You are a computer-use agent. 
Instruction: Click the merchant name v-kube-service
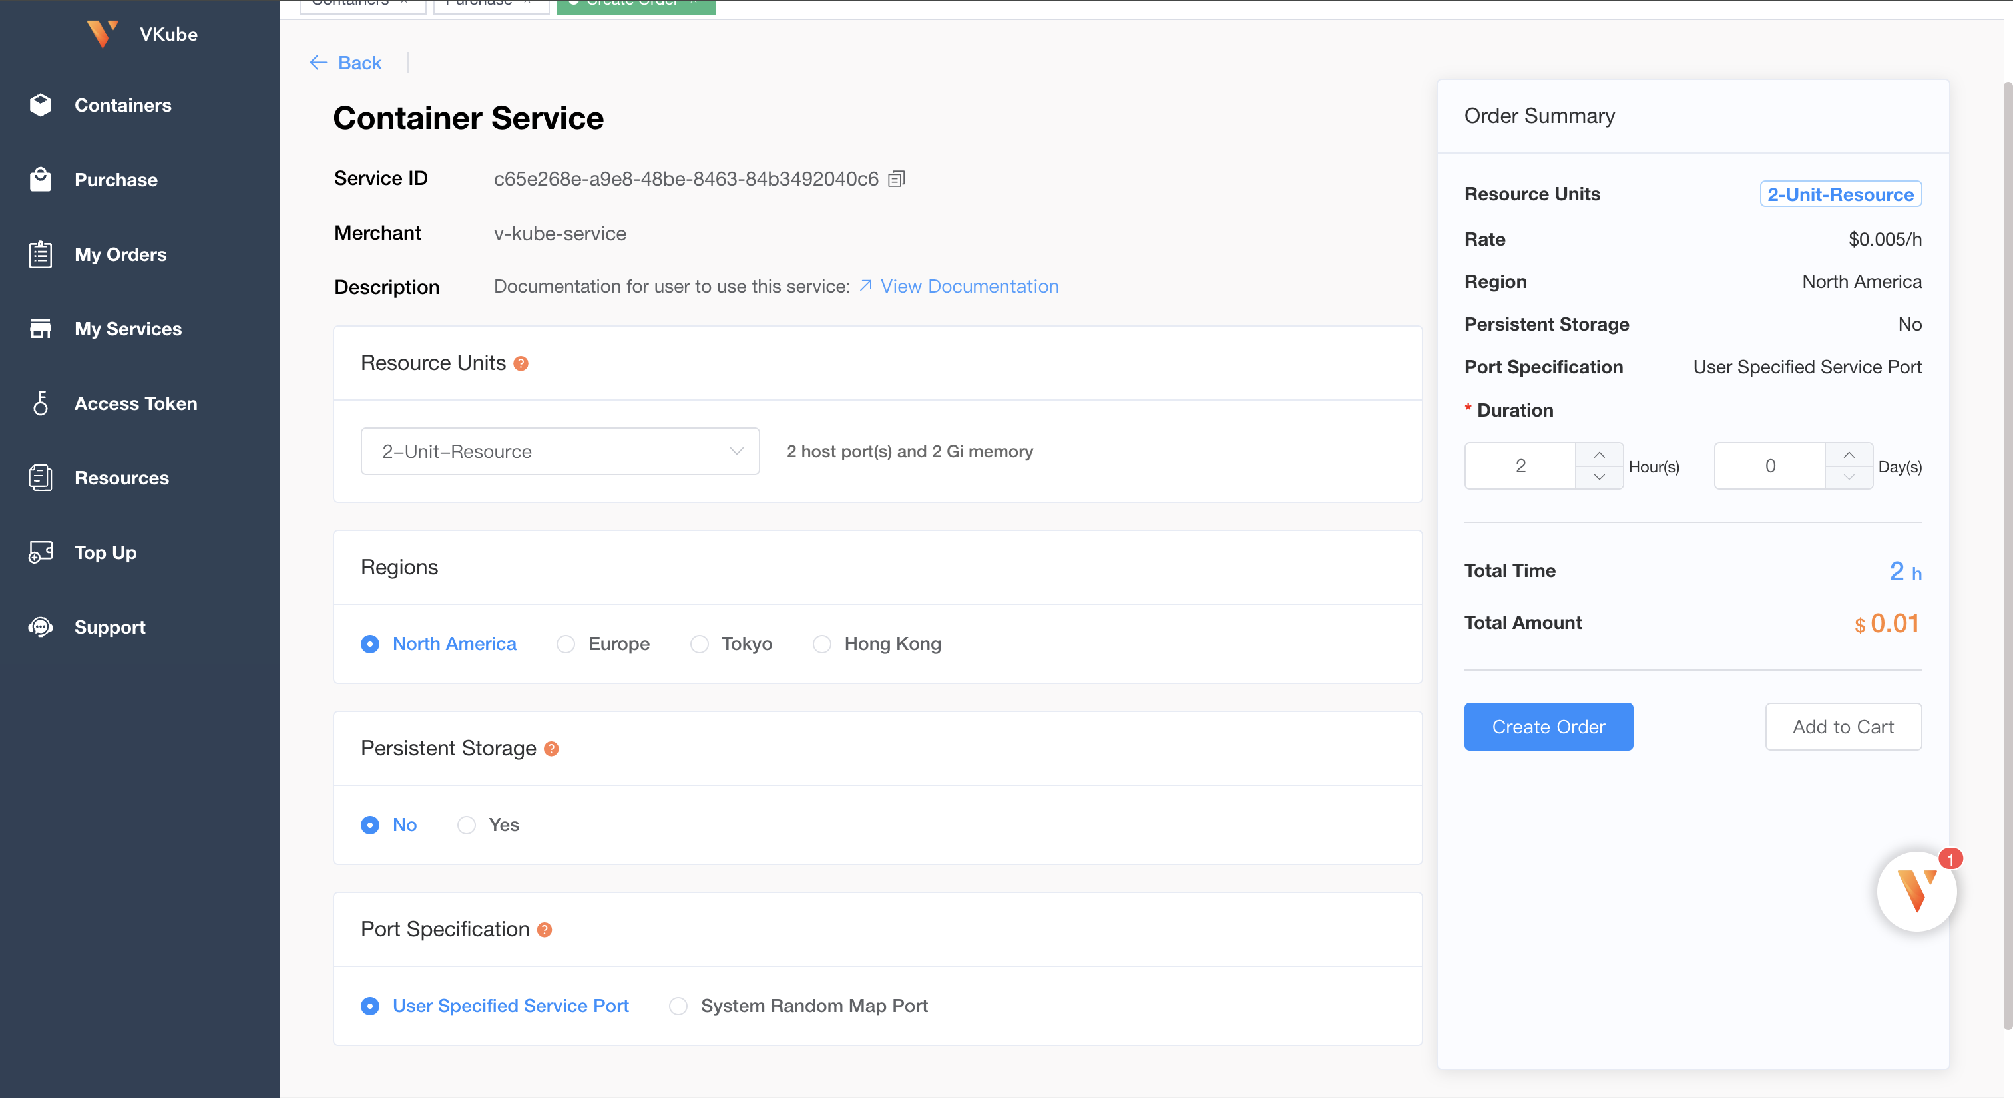click(x=560, y=233)
